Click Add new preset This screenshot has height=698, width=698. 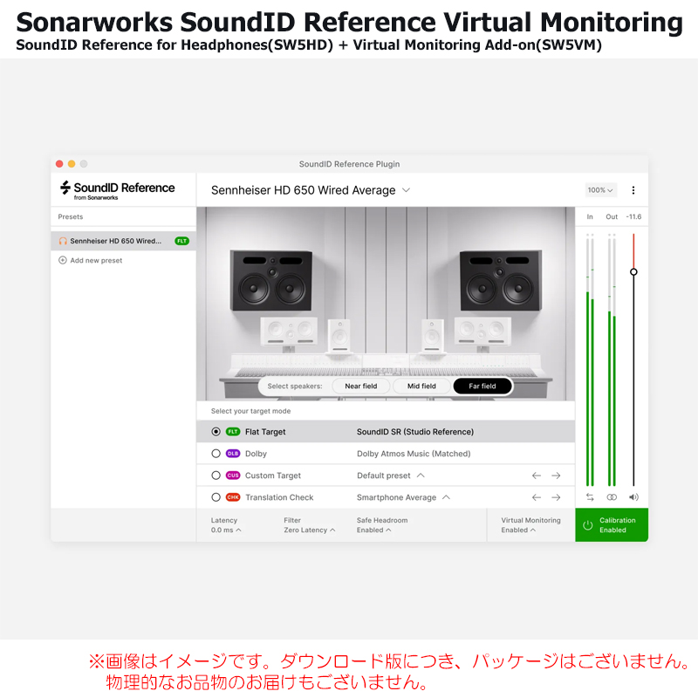click(x=92, y=260)
